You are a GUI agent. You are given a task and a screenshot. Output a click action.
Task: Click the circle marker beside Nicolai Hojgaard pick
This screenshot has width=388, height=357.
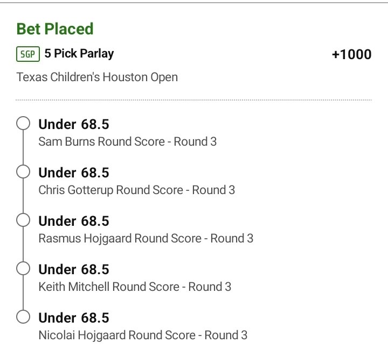pos(23,317)
